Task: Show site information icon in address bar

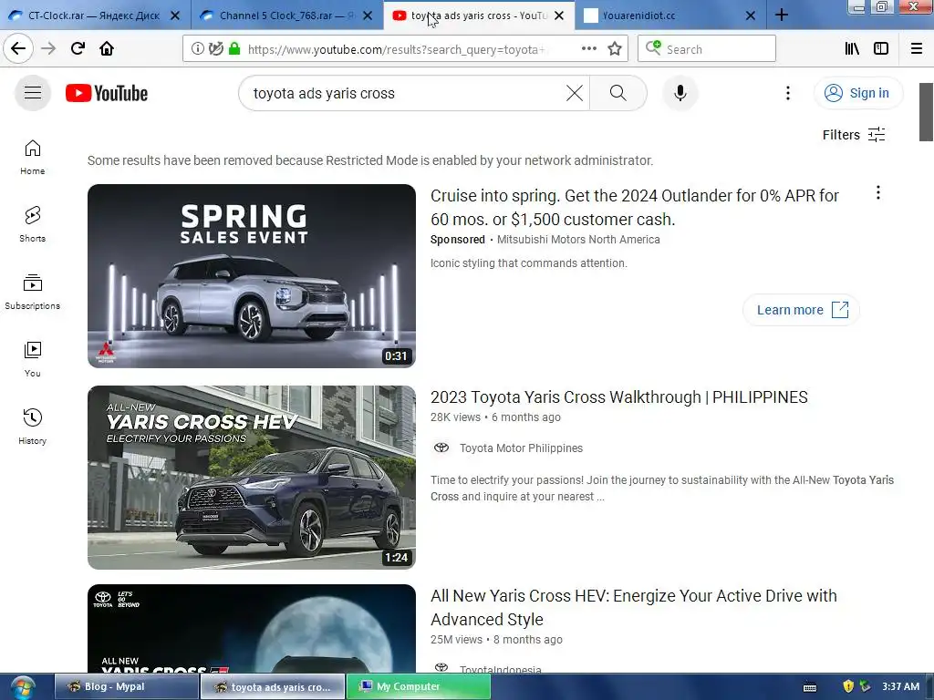Action: 198,49
